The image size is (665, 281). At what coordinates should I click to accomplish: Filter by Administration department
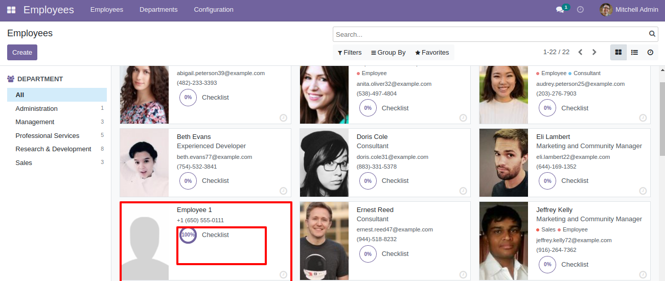click(57, 108)
